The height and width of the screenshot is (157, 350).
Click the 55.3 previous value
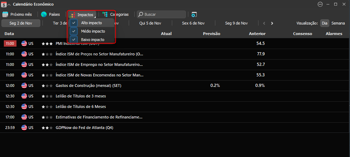coord(261,75)
